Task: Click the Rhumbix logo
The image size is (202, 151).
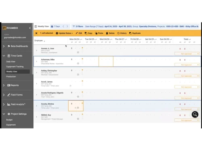Action: pyautogui.click(x=10, y=28)
